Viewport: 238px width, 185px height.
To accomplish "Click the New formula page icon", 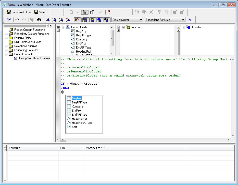I will [x=71, y=12].
